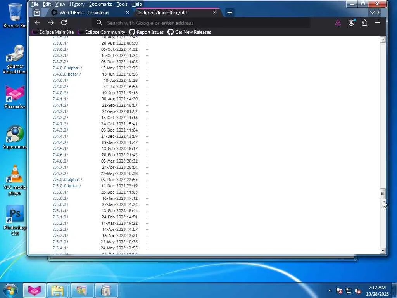Image resolution: width=397 pixels, height=298 pixels.
Task: Click the vertical scrollbar thumb
Action: click(x=383, y=194)
